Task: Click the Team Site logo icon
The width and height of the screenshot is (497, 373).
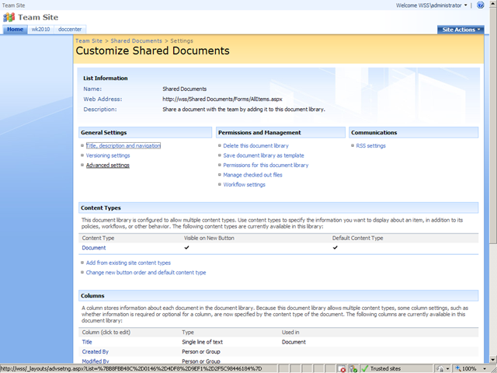Action: [9, 17]
